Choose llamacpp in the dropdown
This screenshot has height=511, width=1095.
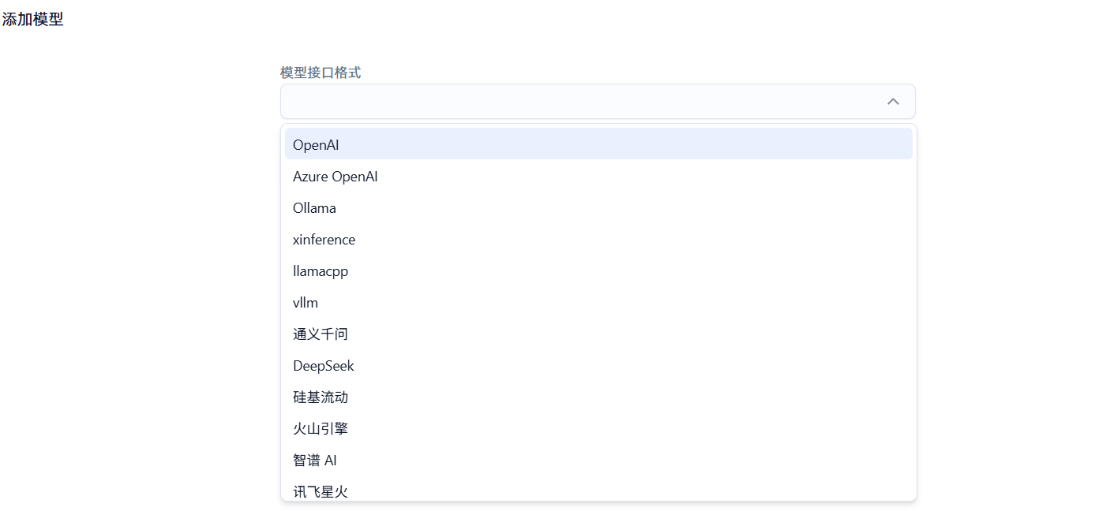pos(598,270)
